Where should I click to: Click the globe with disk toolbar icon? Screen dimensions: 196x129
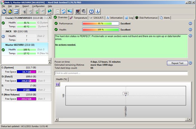tap(50, 11)
